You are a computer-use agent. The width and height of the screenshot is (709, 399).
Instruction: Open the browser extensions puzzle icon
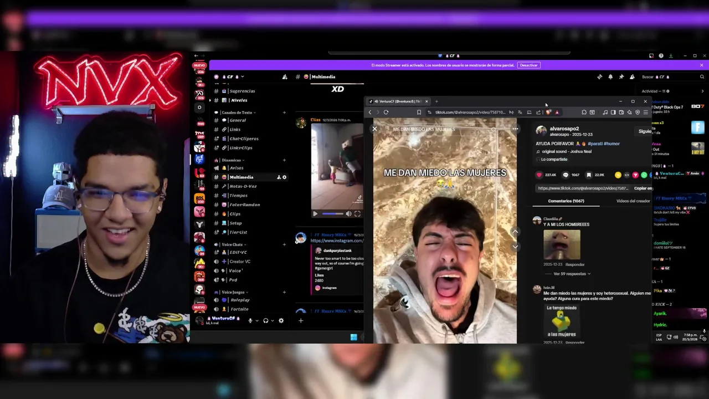coord(584,112)
